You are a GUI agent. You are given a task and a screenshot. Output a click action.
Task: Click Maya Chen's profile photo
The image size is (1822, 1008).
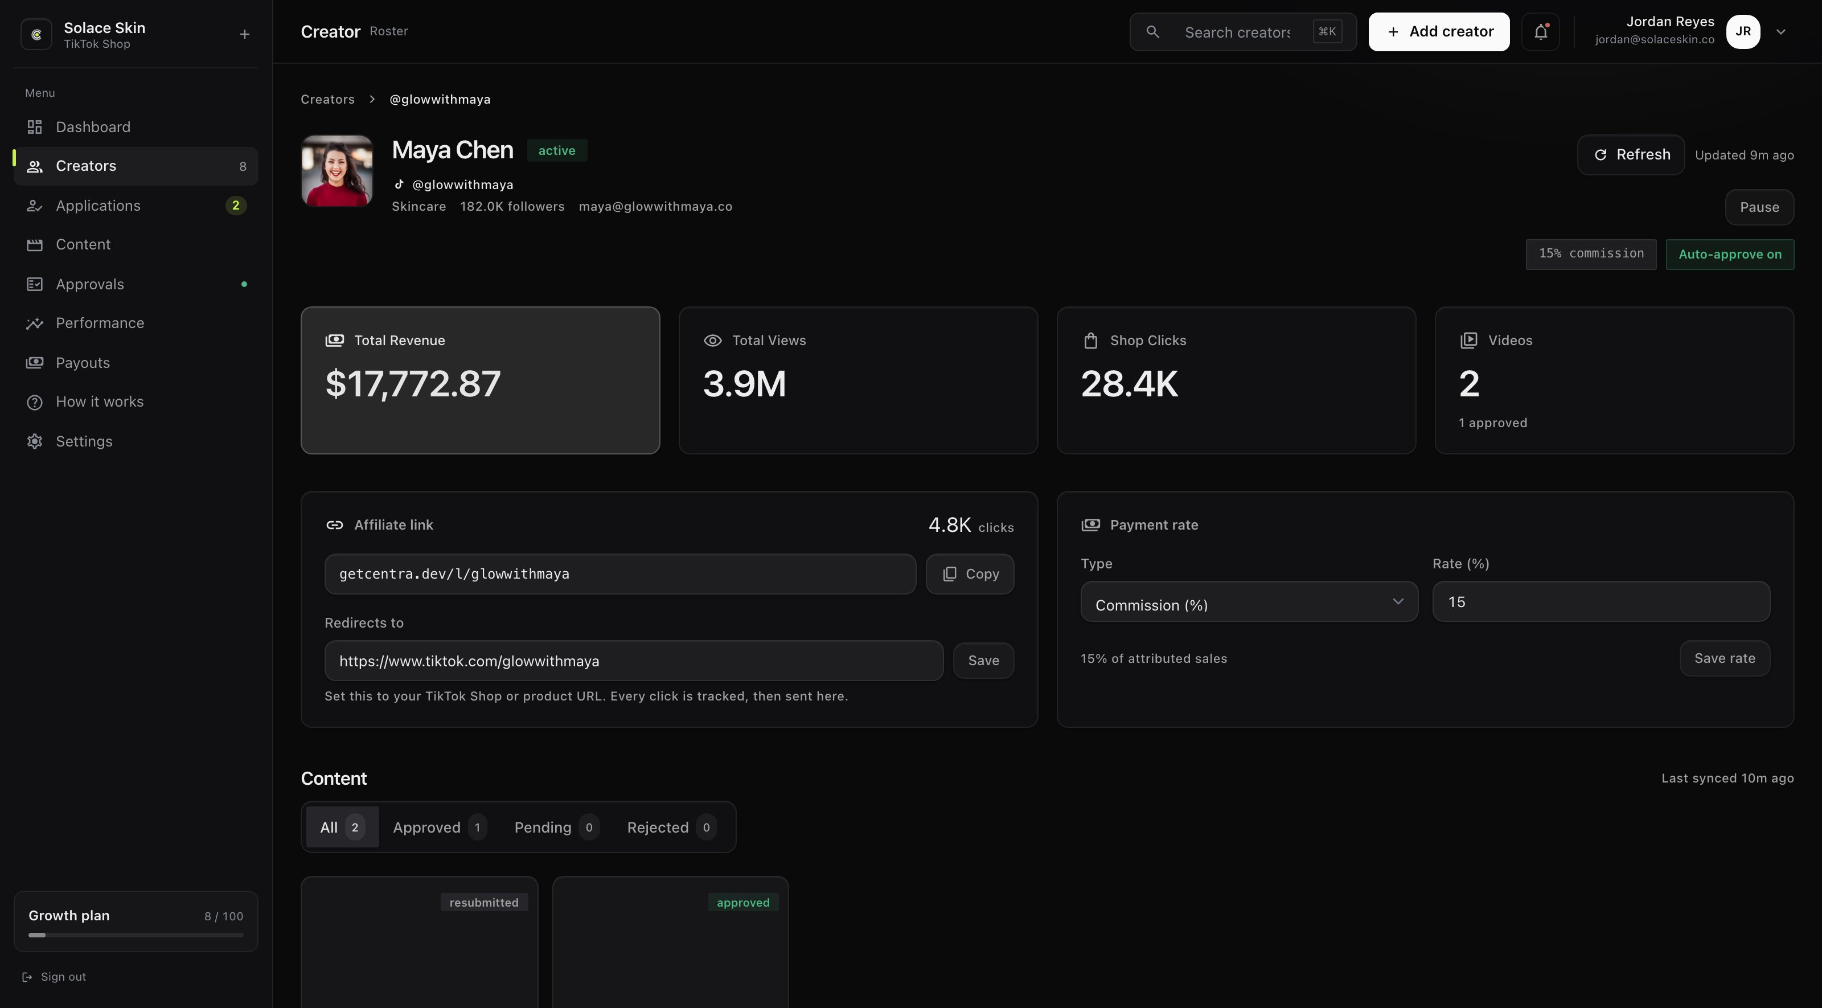(x=338, y=171)
